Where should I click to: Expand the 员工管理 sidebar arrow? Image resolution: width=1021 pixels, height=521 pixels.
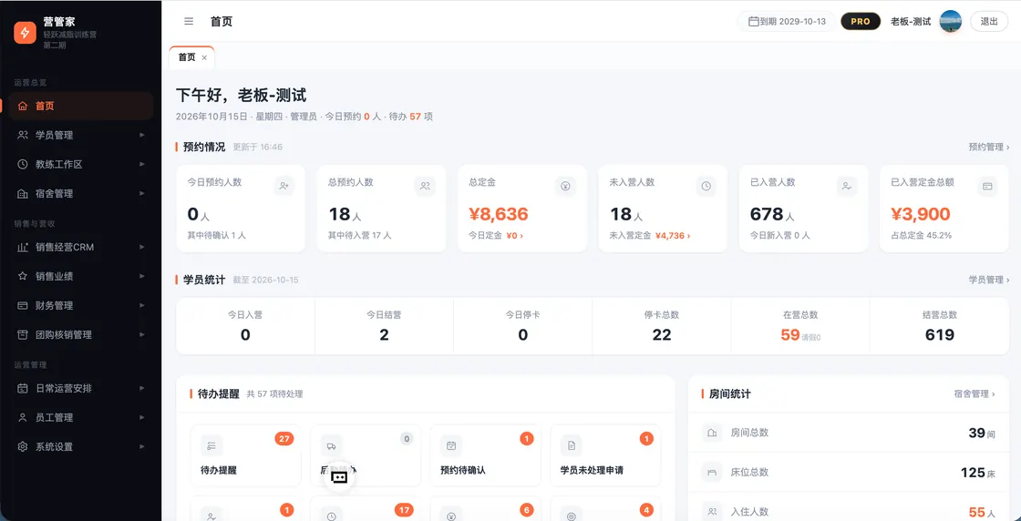142,417
